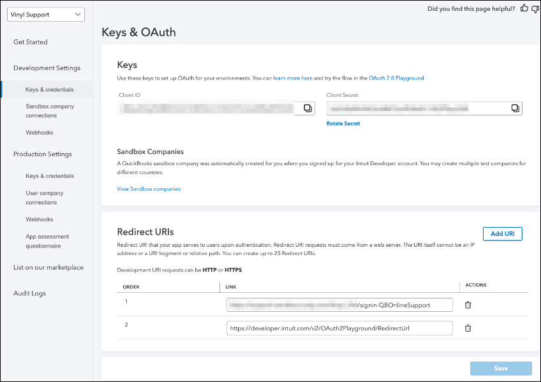
Task: Give thumbs down page feedback
Action: (535, 9)
